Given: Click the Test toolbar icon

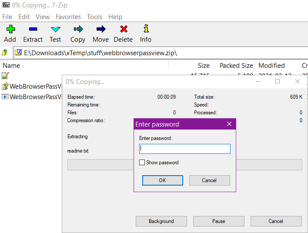Looking at the screenshot, I should click(x=55, y=29).
